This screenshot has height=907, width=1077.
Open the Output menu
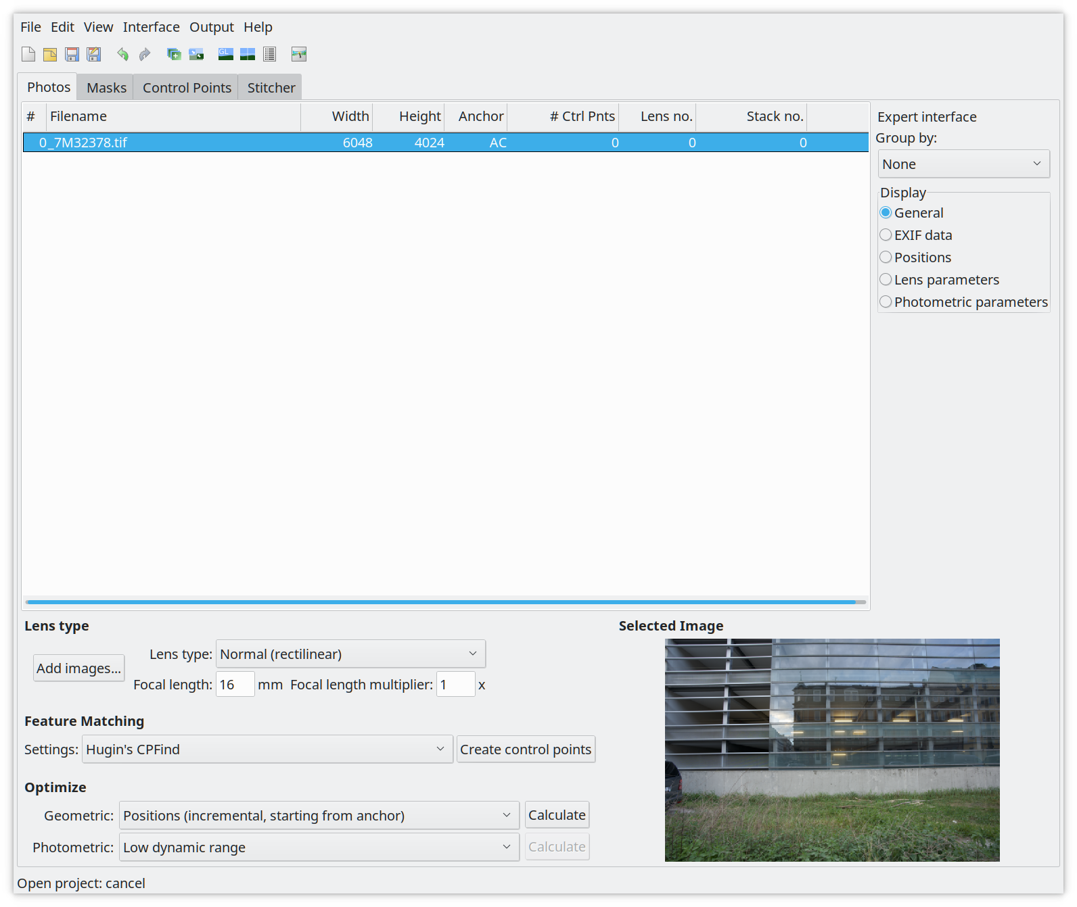click(211, 27)
